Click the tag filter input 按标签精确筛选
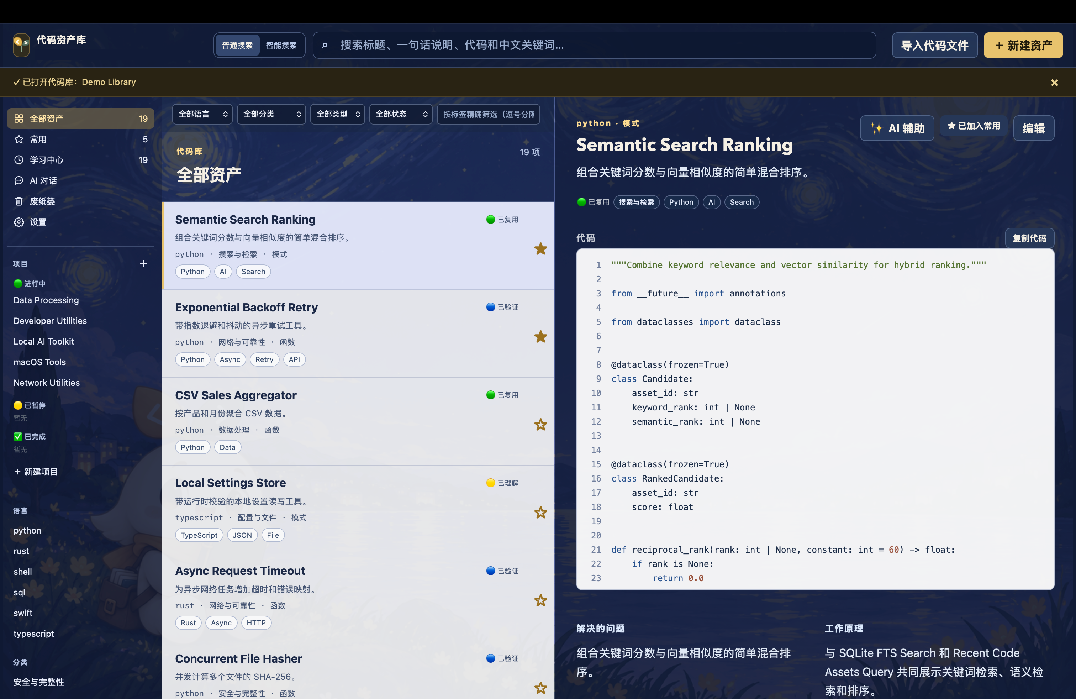Viewport: 1076px width, 699px height. click(x=488, y=114)
